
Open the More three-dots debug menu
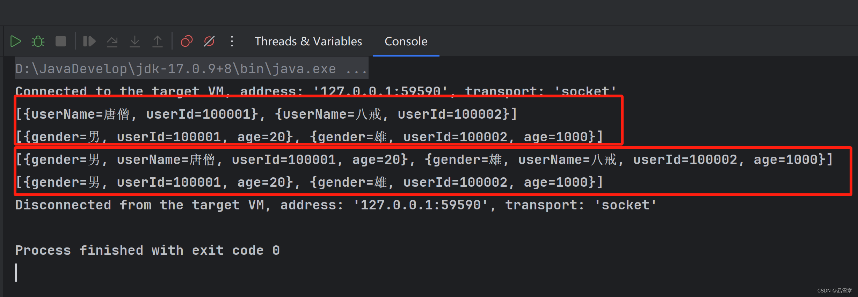point(232,42)
